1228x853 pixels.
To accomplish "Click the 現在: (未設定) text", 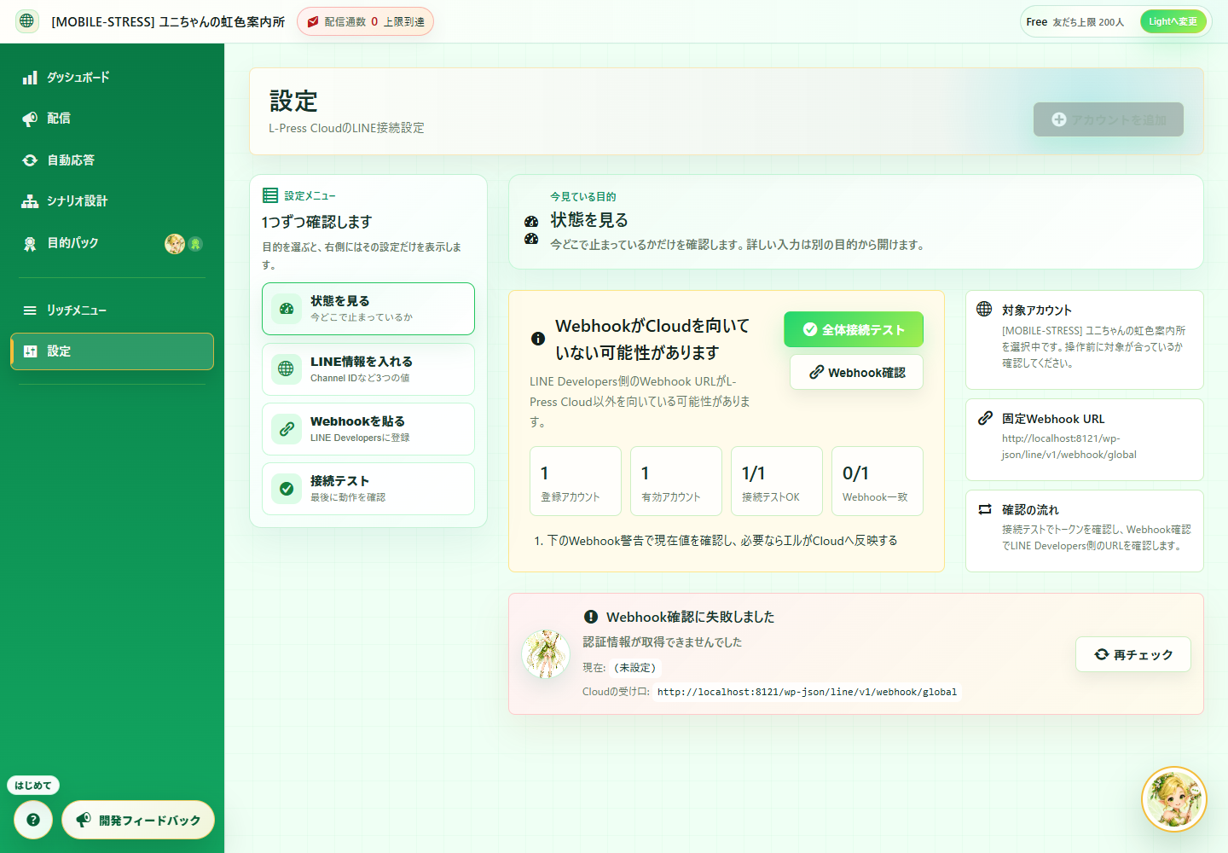I will (622, 668).
